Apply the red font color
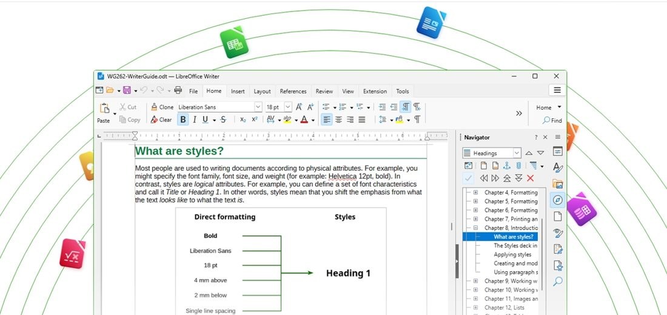The width and height of the screenshot is (667, 315). point(304,120)
